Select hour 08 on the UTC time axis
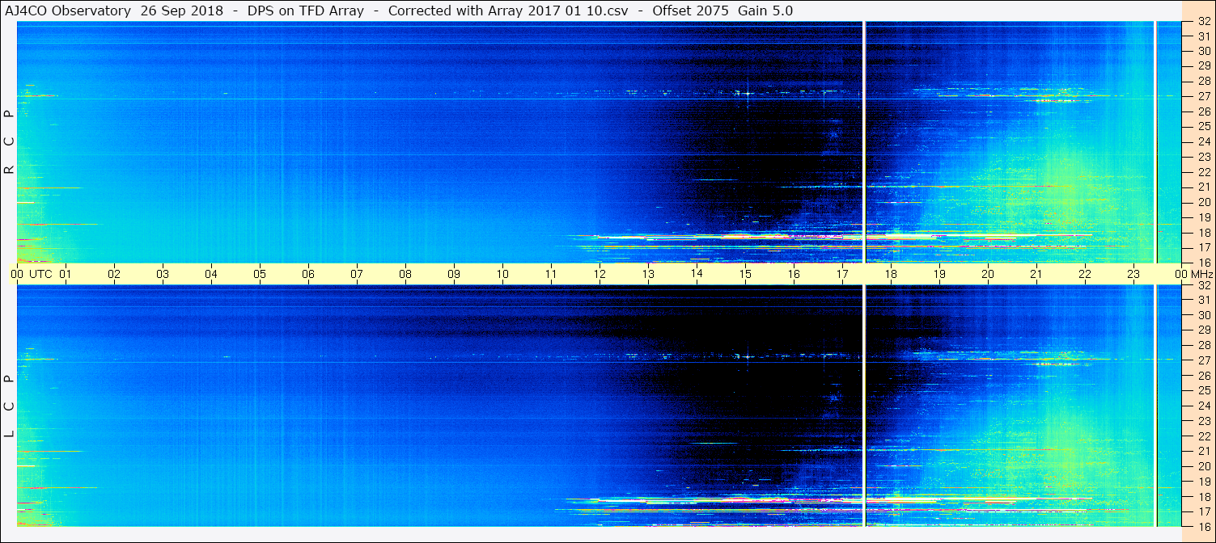 pyautogui.click(x=405, y=274)
